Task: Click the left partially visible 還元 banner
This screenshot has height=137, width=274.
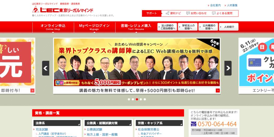Action: coord(17,62)
